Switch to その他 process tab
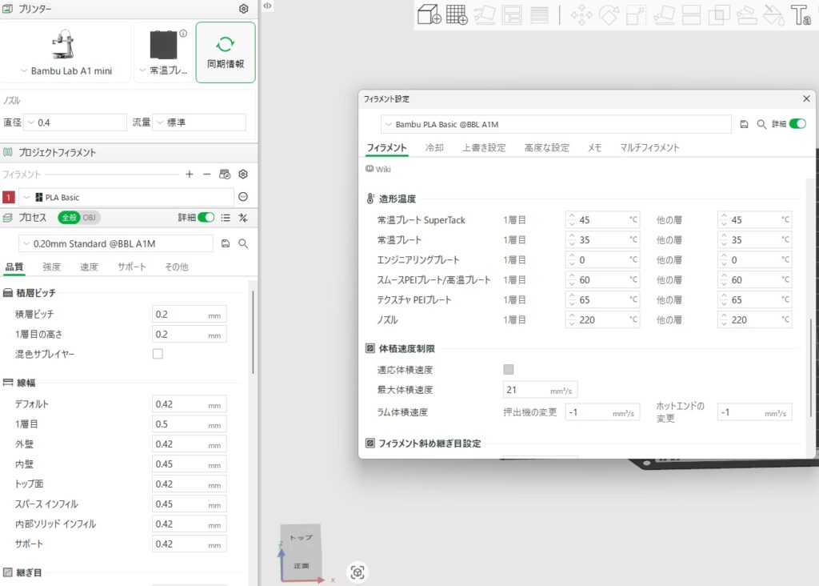This screenshot has height=586, width=819. [x=177, y=267]
